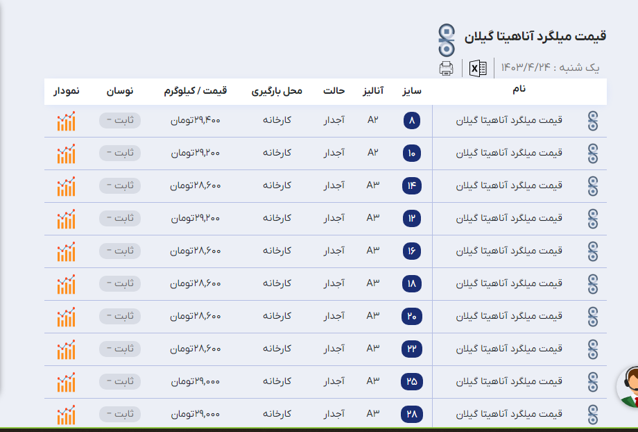Open the chart icon for size 8 rebar

point(66,121)
